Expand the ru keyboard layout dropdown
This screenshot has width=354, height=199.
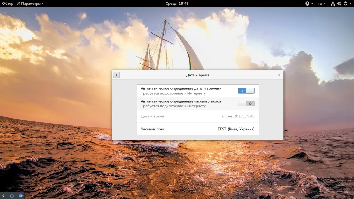pyautogui.click(x=322, y=3)
